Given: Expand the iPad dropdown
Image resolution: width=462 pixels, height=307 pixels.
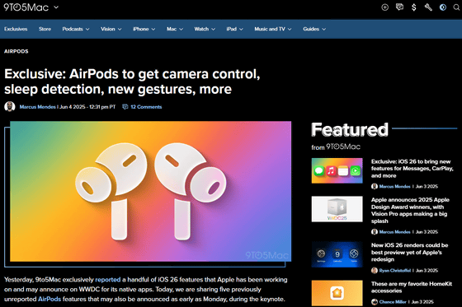Looking at the screenshot, I should pyautogui.click(x=235, y=29).
